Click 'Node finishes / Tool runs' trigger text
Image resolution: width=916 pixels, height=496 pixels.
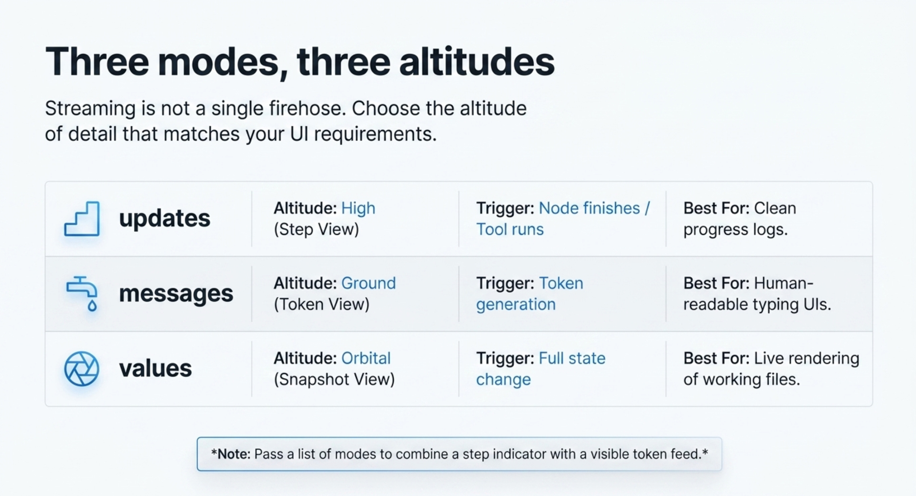[563, 219]
